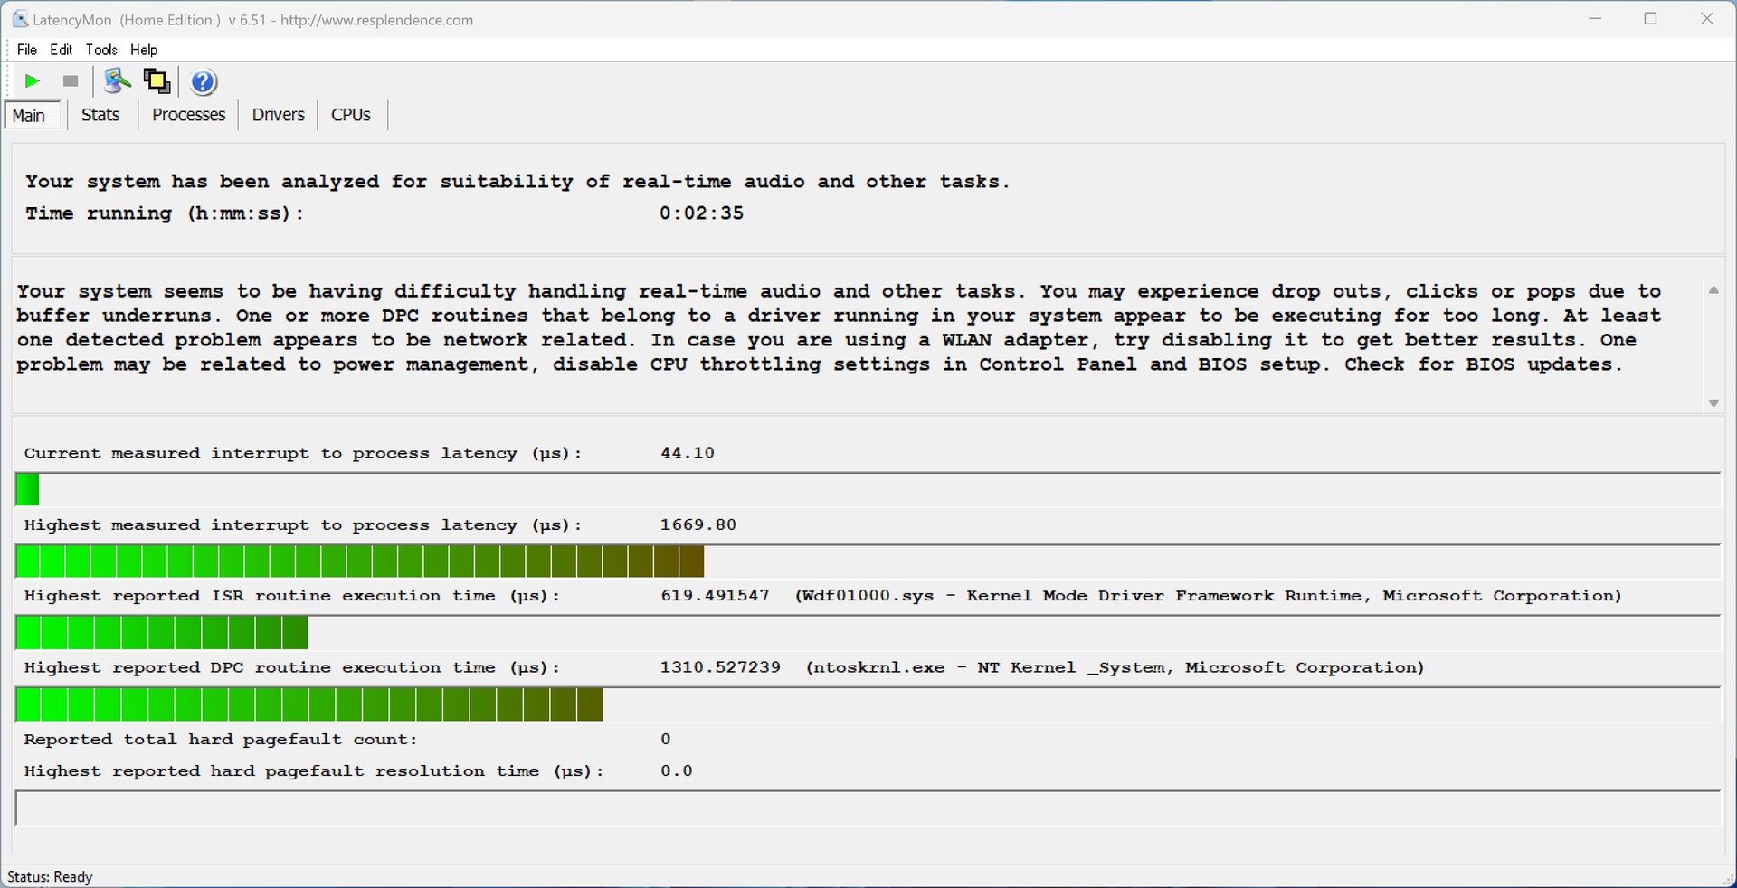Open the options tool icon in the toolbar
The height and width of the screenshot is (888, 1737).
[117, 81]
